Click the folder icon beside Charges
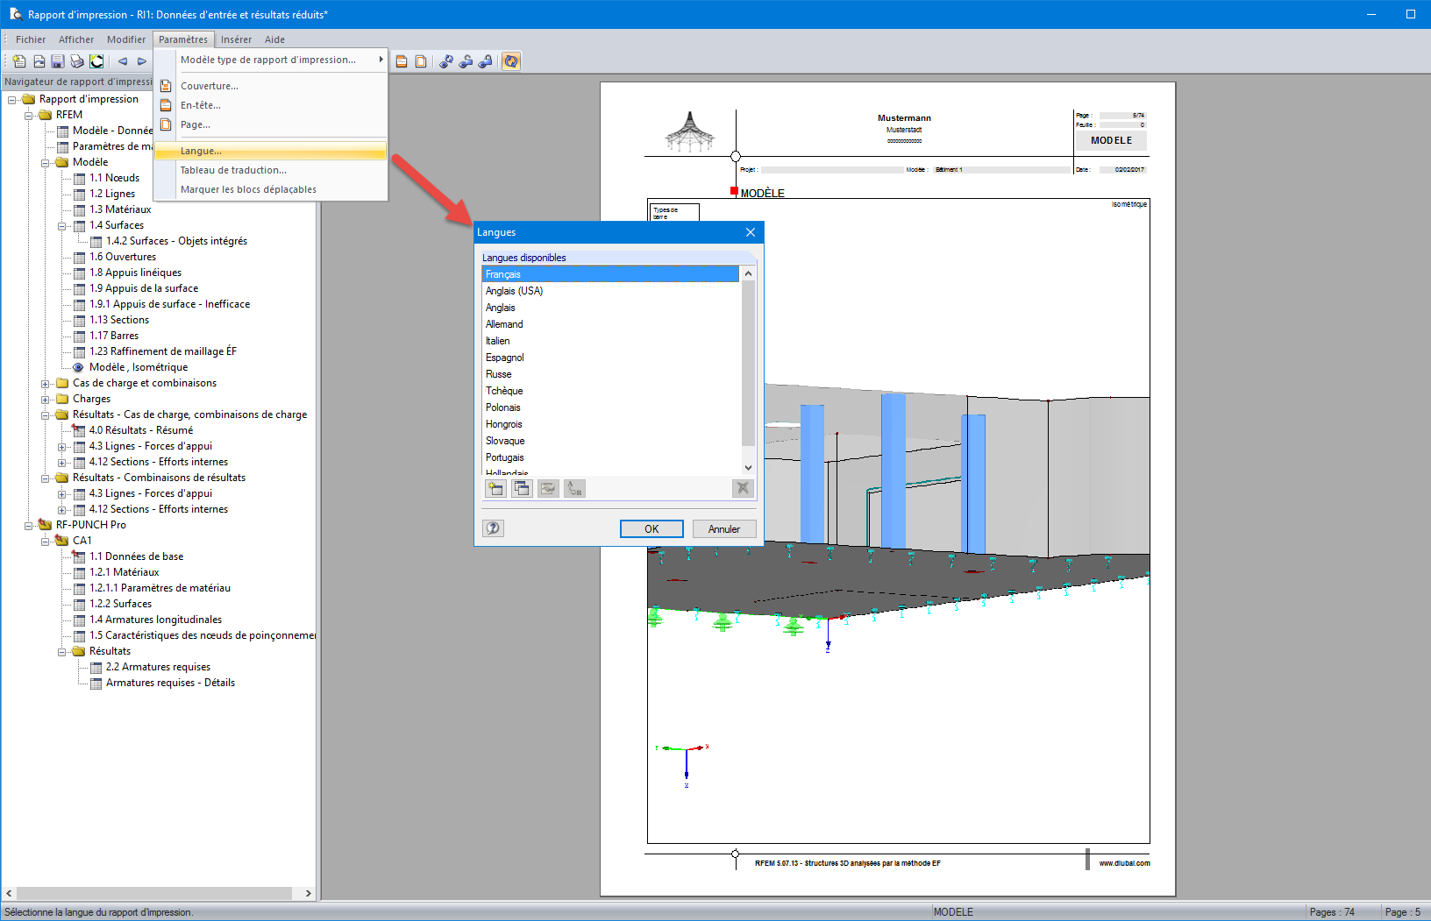This screenshot has width=1431, height=921. [x=62, y=399]
